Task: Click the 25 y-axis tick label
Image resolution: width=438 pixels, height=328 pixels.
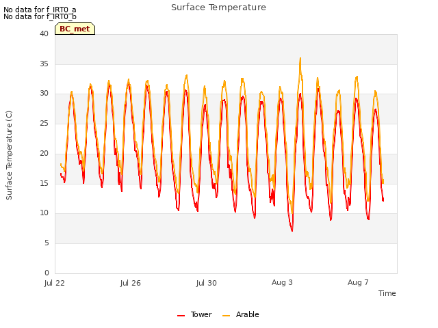Action: tap(44, 123)
